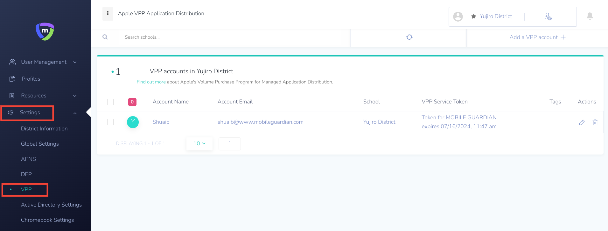Click the shuaib@www.mobileguardian.com email link

[261, 122]
